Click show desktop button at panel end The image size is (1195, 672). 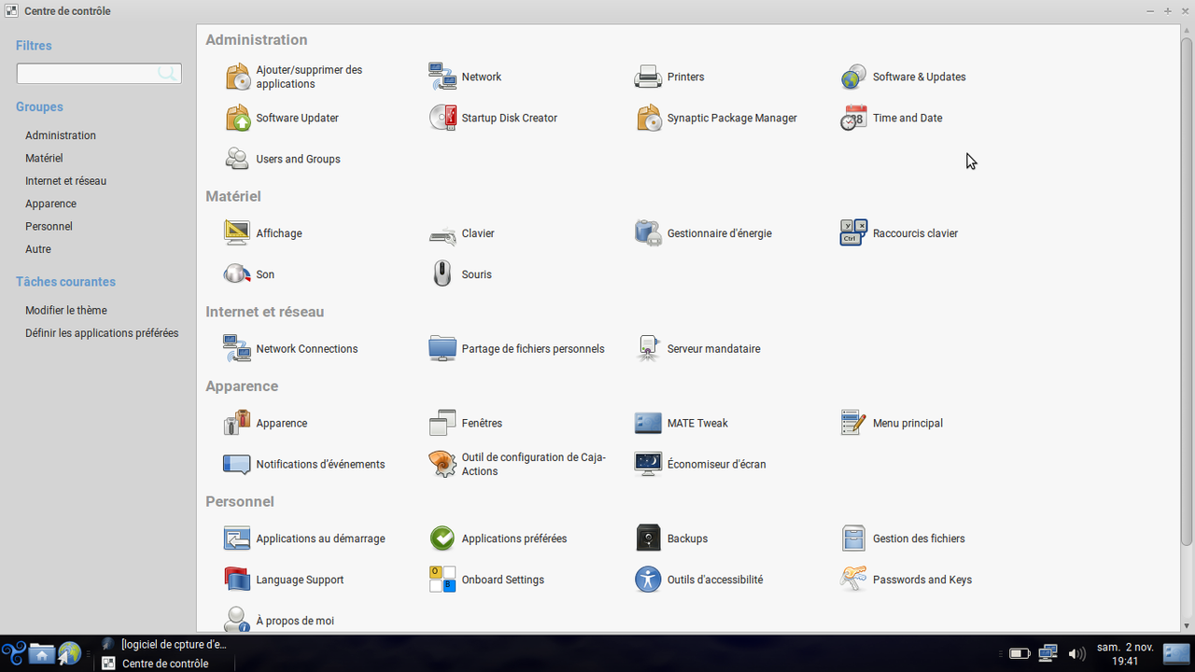pos(1176,653)
